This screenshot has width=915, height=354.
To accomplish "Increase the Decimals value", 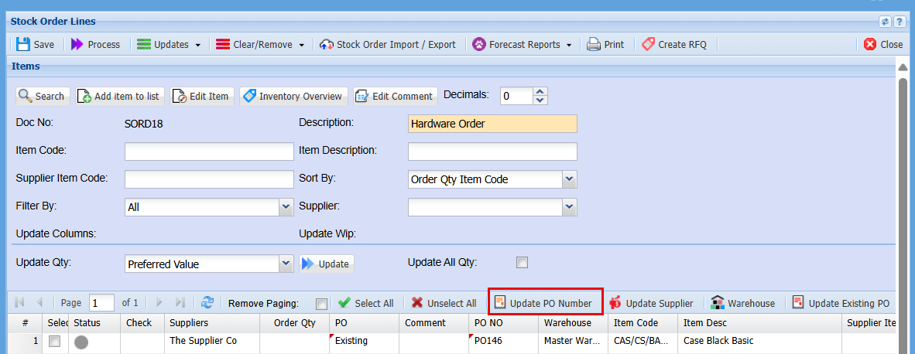I will (540, 91).
